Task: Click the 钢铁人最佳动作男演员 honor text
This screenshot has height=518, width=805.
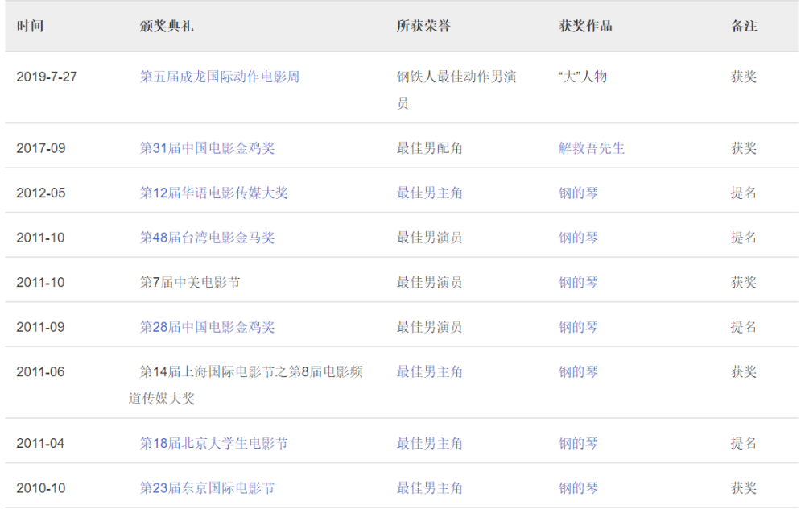Action: [x=456, y=90]
